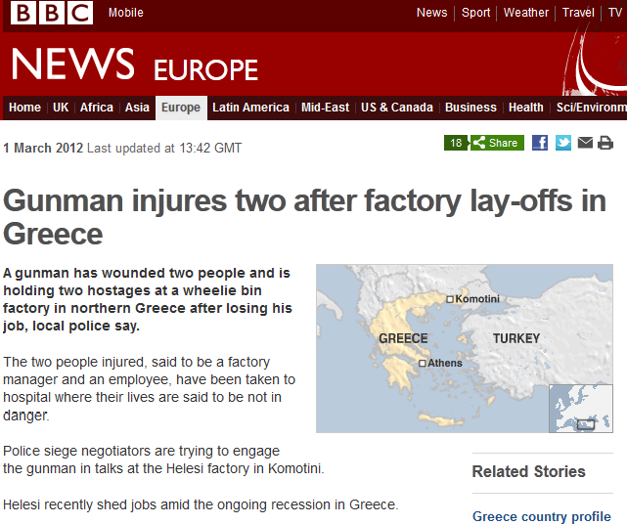The image size is (627, 525).
Task: Click the BBC logo
Action: [x=52, y=13]
